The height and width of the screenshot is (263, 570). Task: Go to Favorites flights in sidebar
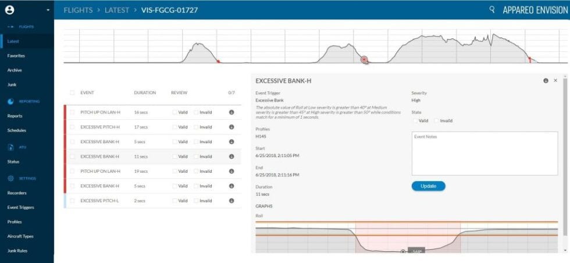[x=16, y=56]
